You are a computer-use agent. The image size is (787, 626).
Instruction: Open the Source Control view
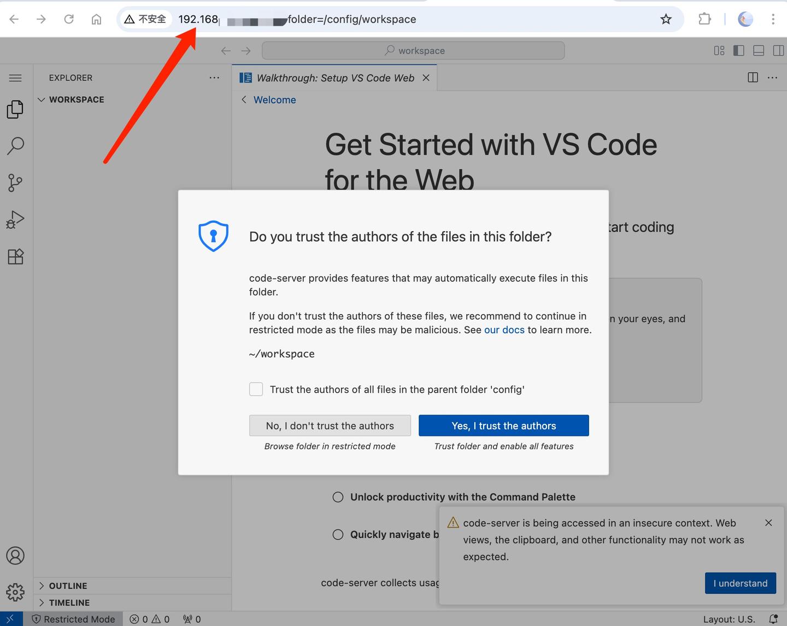pyautogui.click(x=15, y=183)
